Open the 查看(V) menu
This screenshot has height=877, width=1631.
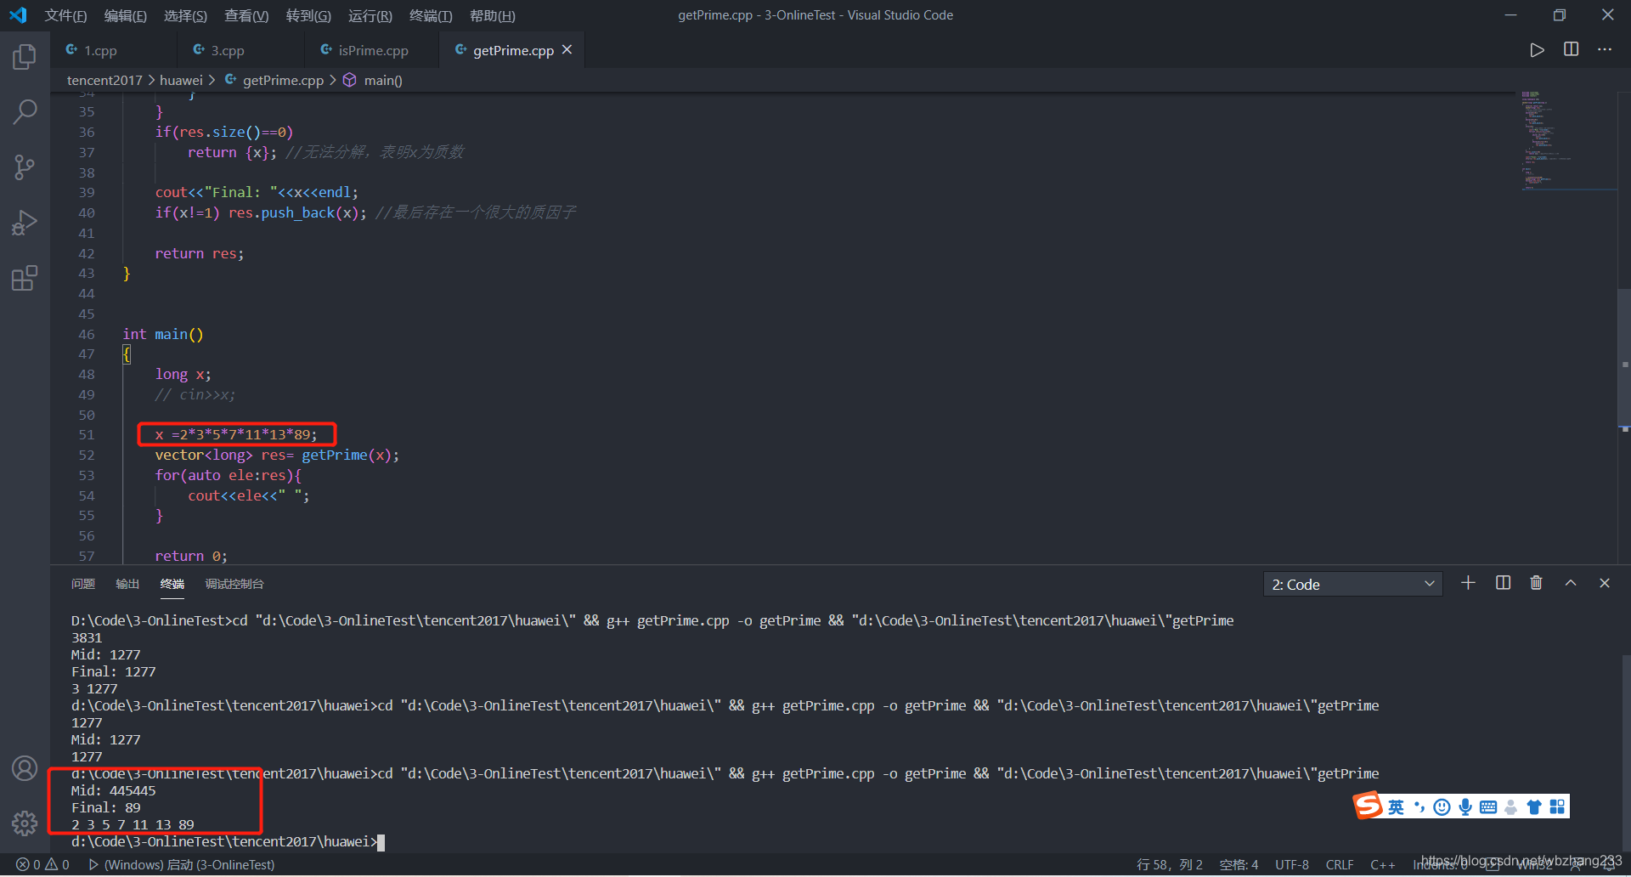(x=246, y=15)
